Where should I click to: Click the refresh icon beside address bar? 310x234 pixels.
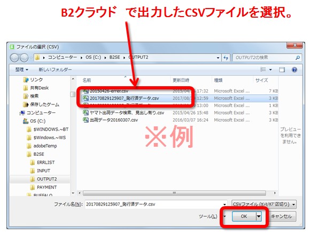click(226, 58)
